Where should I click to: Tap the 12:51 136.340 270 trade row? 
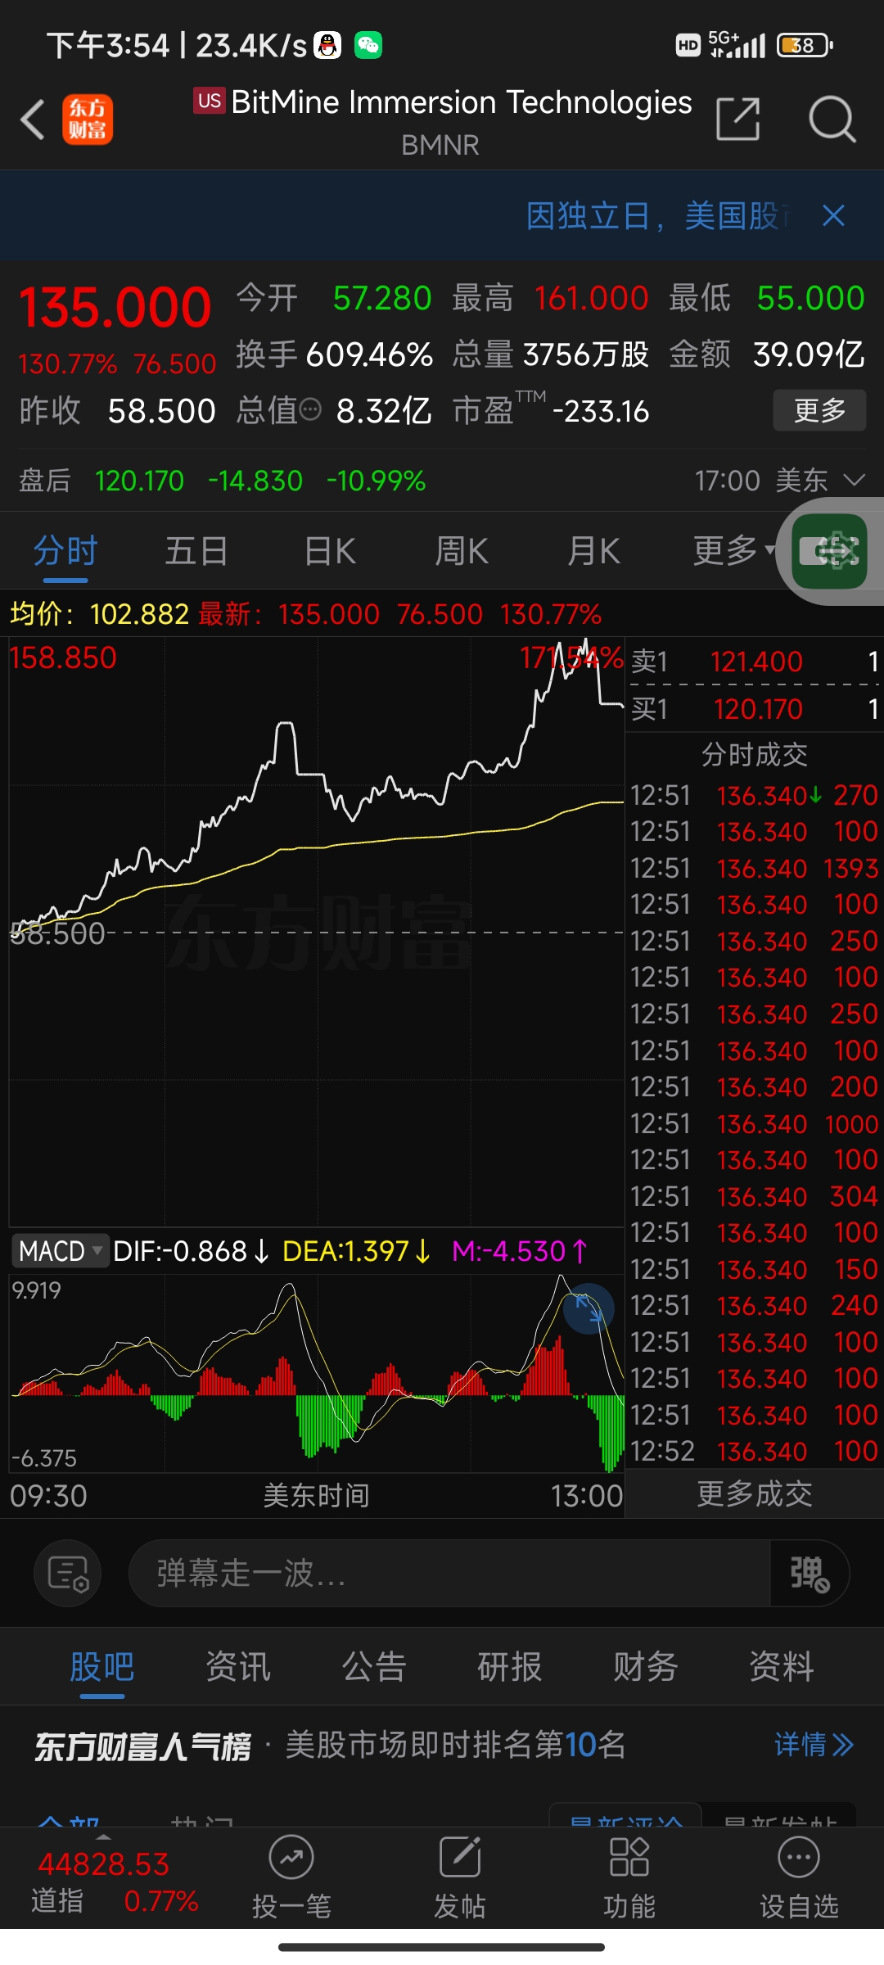point(754,795)
